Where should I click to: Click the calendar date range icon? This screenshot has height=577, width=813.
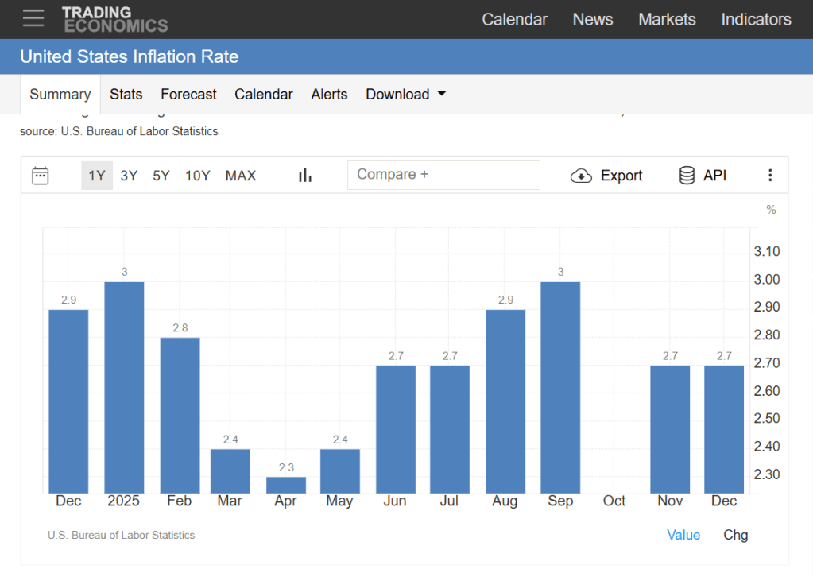click(41, 176)
